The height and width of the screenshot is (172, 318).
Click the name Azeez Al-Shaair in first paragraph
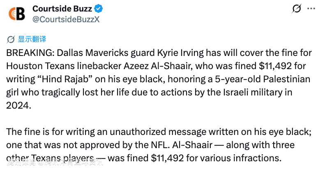[x=158, y=66]
